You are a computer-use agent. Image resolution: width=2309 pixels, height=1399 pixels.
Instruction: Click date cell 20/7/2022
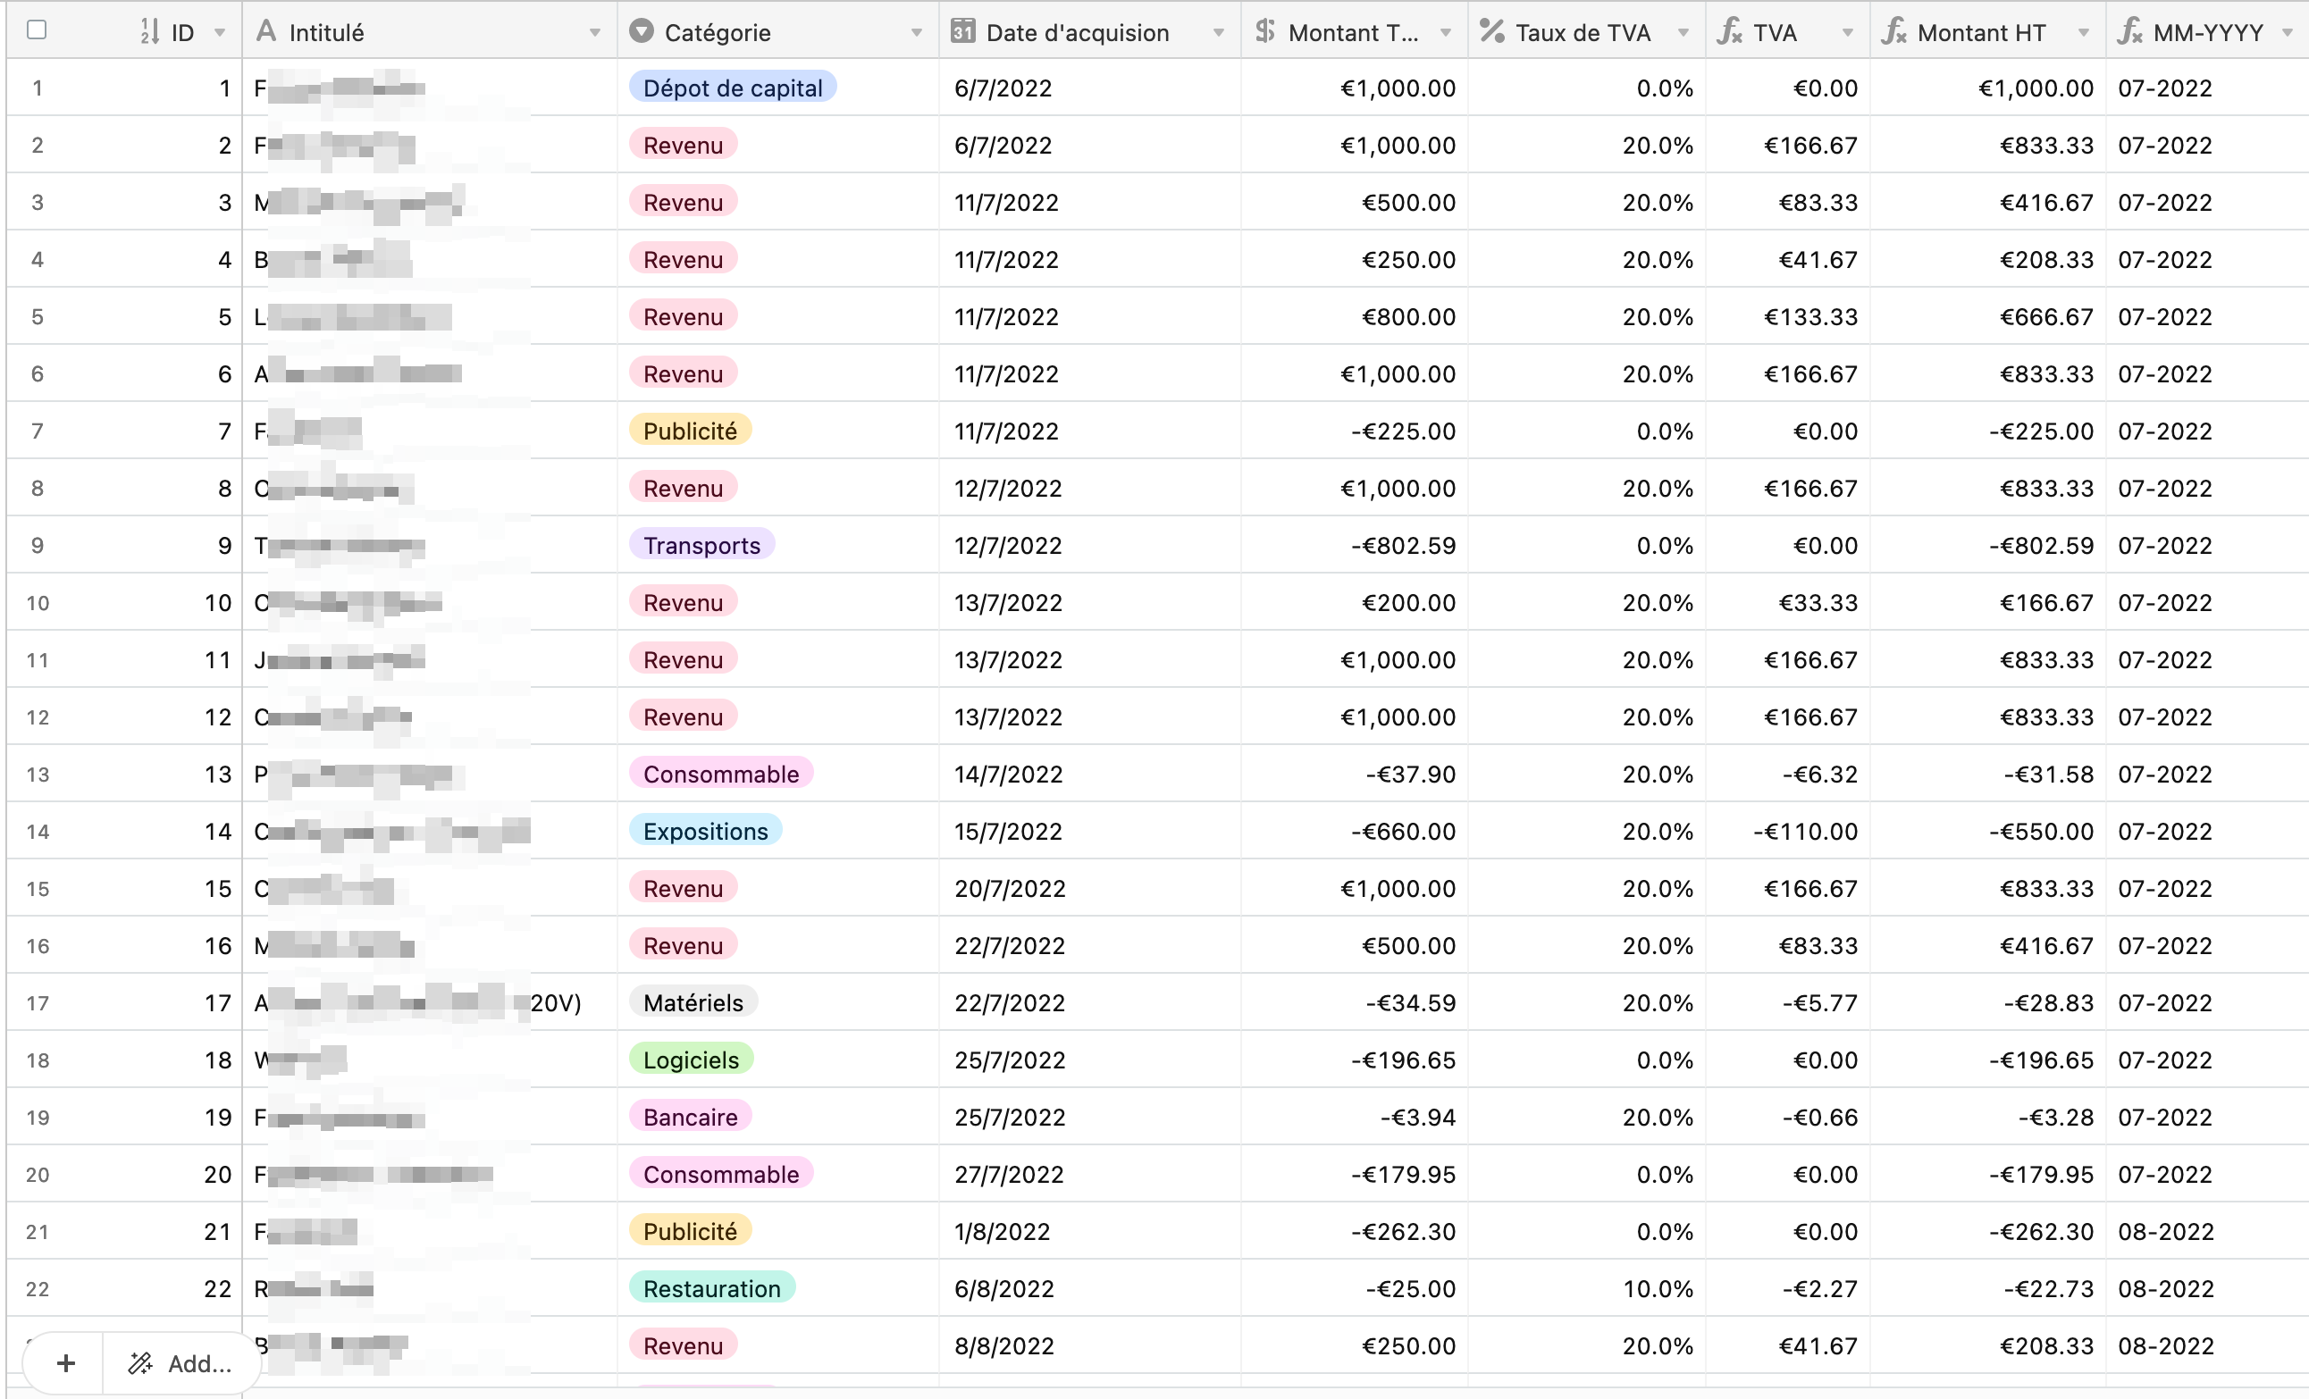[x=1090, y=888]
